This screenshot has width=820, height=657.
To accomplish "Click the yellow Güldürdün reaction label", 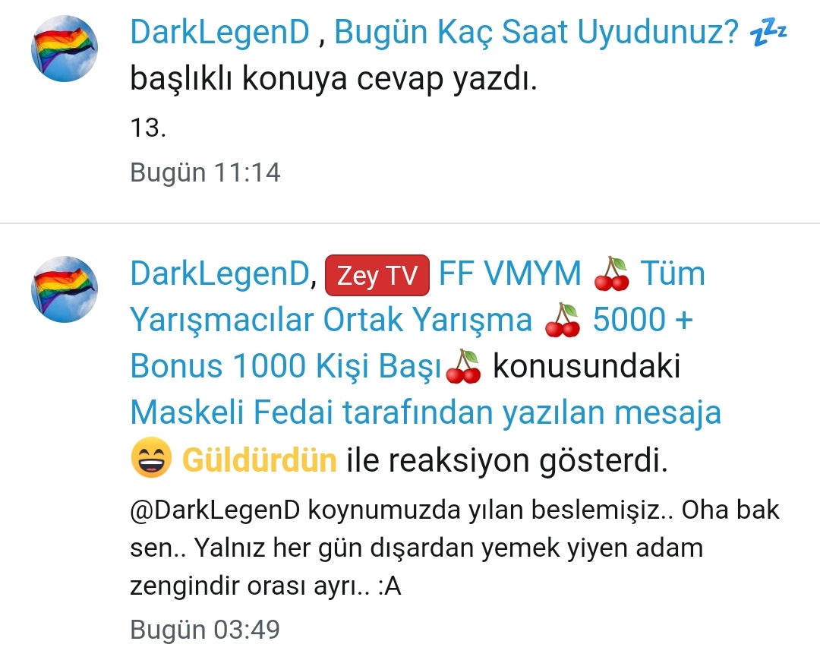I will point(260,460).
